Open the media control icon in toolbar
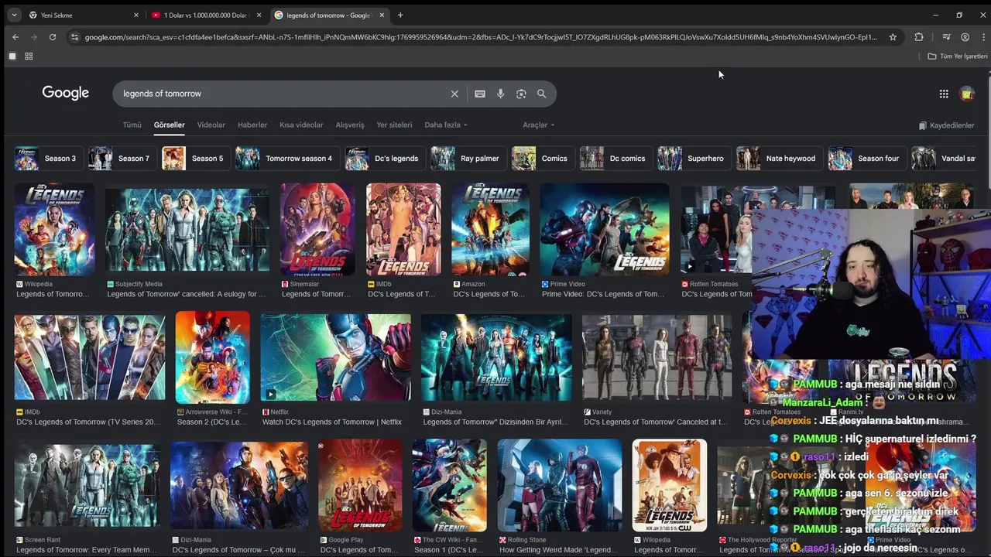Viewport: 991px width, 557px height. click(946, 37)
